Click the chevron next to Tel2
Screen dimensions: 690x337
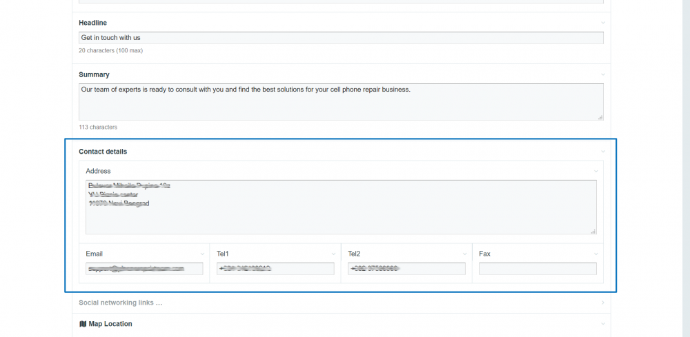click(464, 254)
